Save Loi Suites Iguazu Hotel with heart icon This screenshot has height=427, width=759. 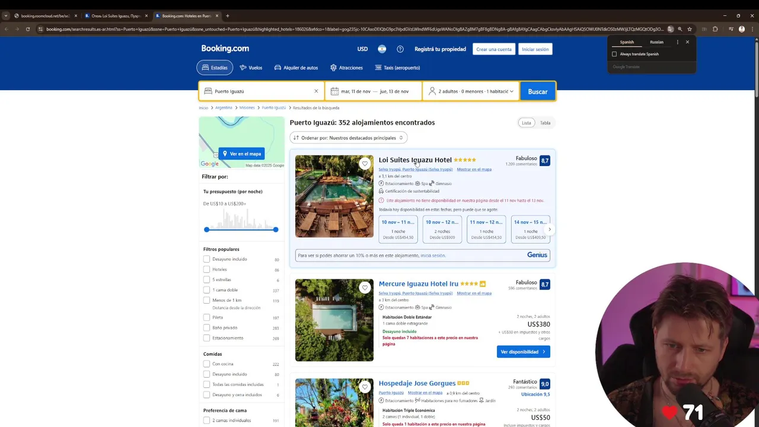coord(365,164)
